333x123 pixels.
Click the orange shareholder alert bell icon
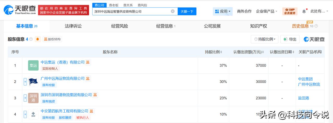pyautogui.click(x=38, y=39)
